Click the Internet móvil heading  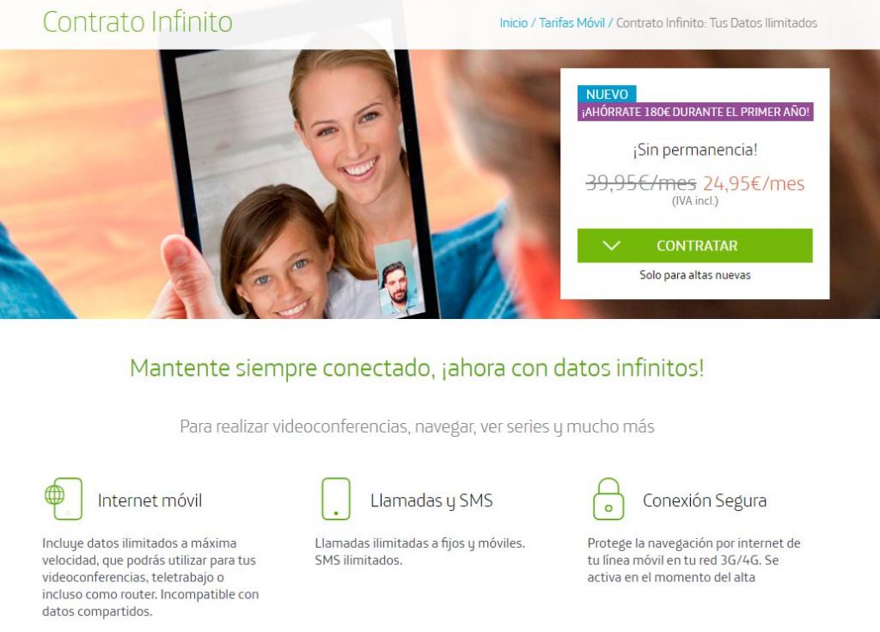click(150, 500)
